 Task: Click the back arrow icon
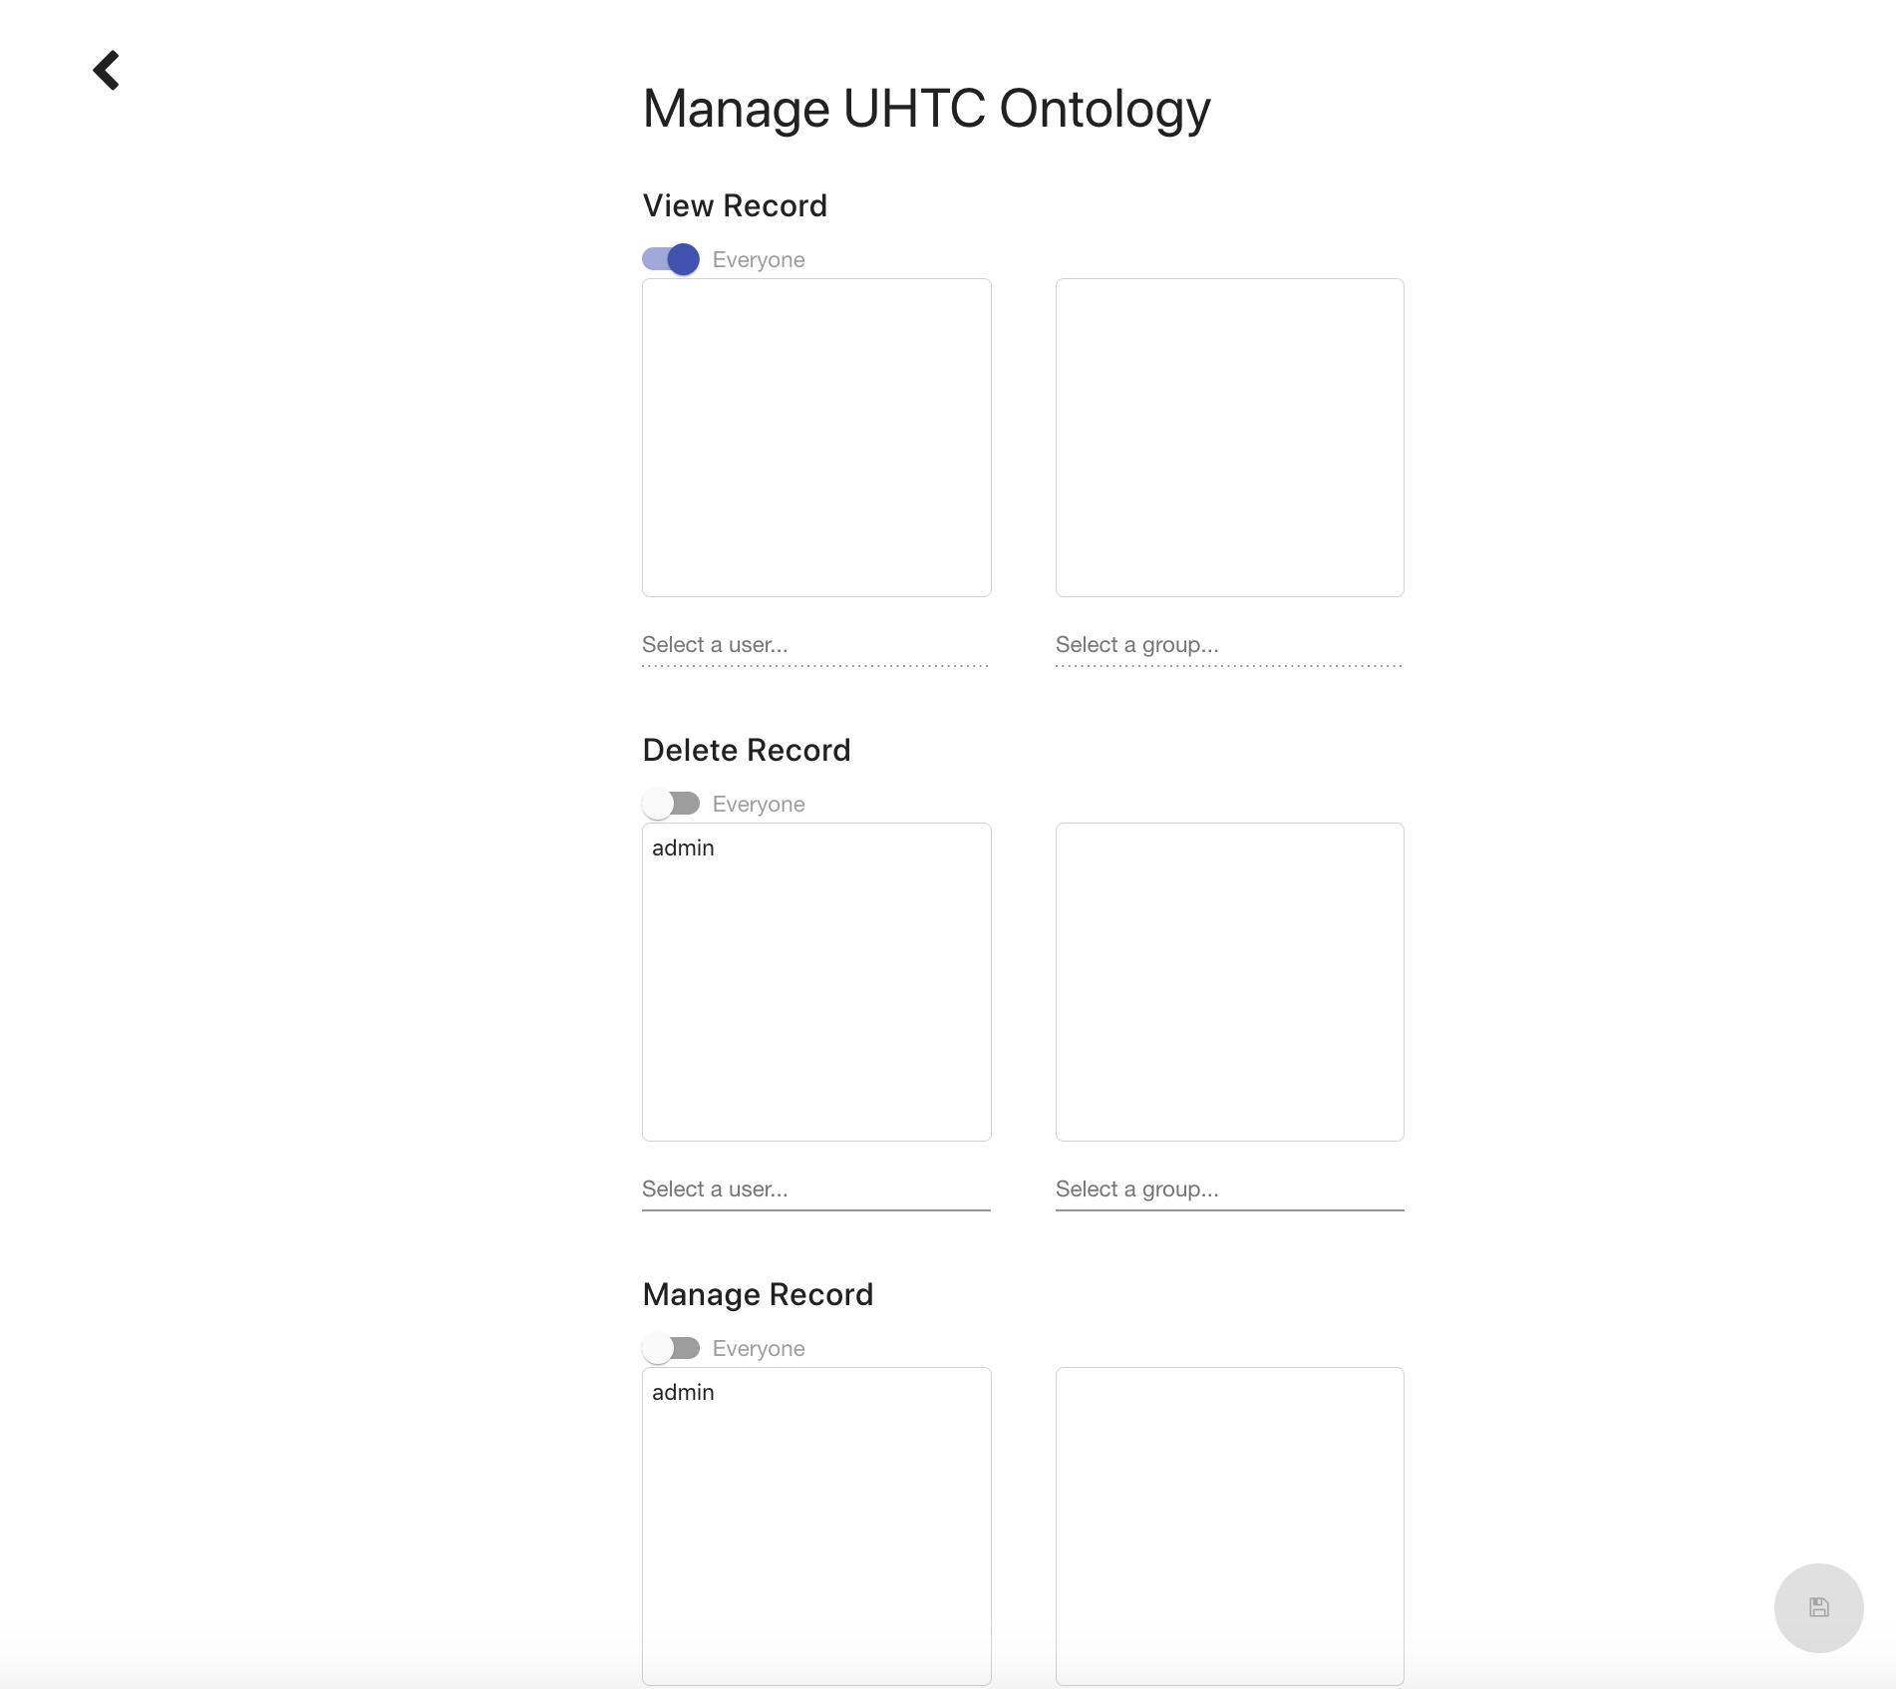click(x=107, y=71)
